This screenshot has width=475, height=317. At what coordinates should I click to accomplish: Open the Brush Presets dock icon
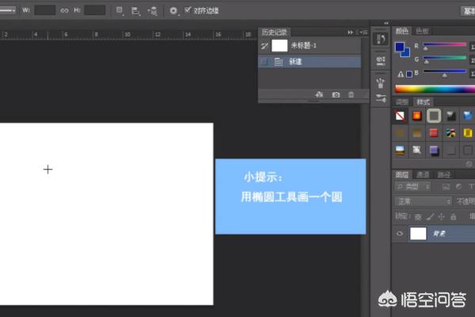[x=381, y=98]
